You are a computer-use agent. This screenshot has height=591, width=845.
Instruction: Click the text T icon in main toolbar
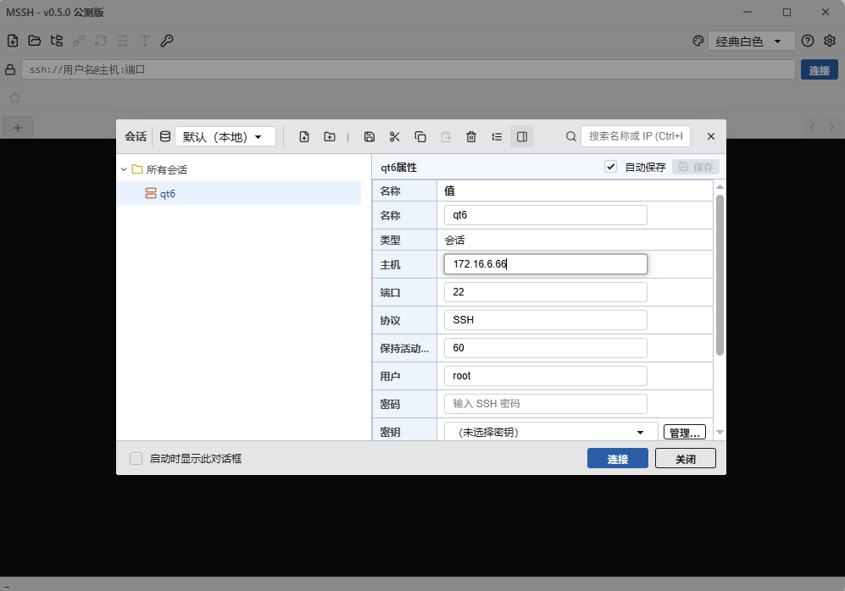(x=144, y=41)
